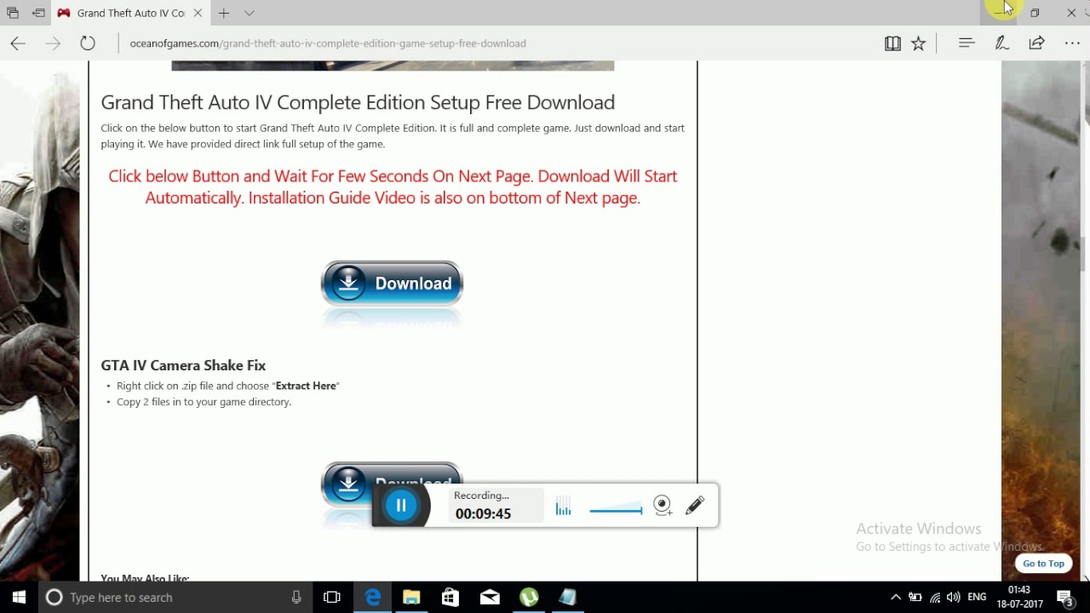The image size is (1090, 613).
Task: Go forward to the next page
Action: (x=53, y=43)
